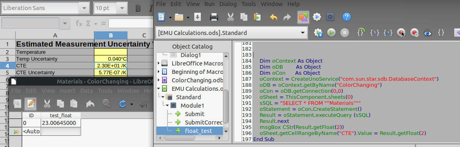Expand LibreOffice Macros node in Object Catalog

coord(159,63)
